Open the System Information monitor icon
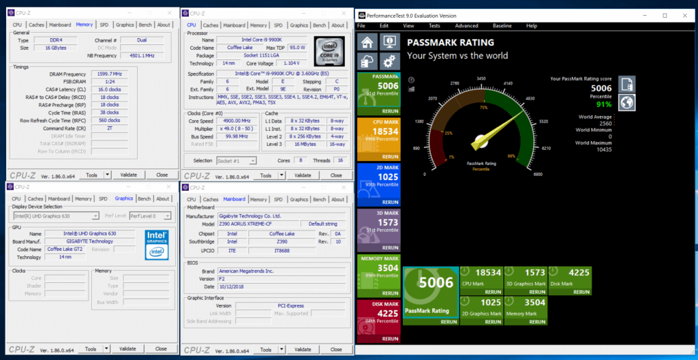Viewport: 698px width, 360px height. tap(389, 42)
